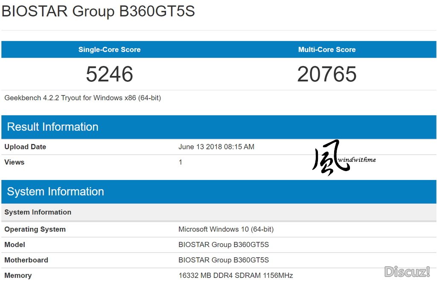The width and height of the screenshot is (437, 282).
Task: Select the Memory row label
Action: [x=18, y=276]
